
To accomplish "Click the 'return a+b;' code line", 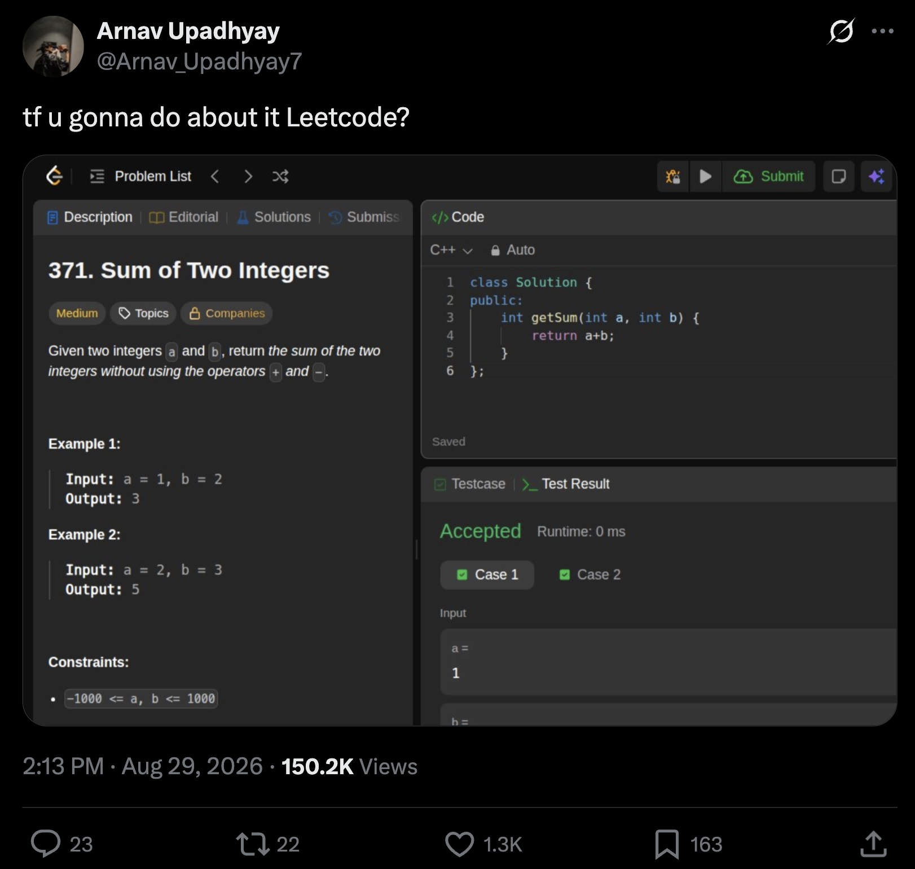I will [x=573, y=336].
